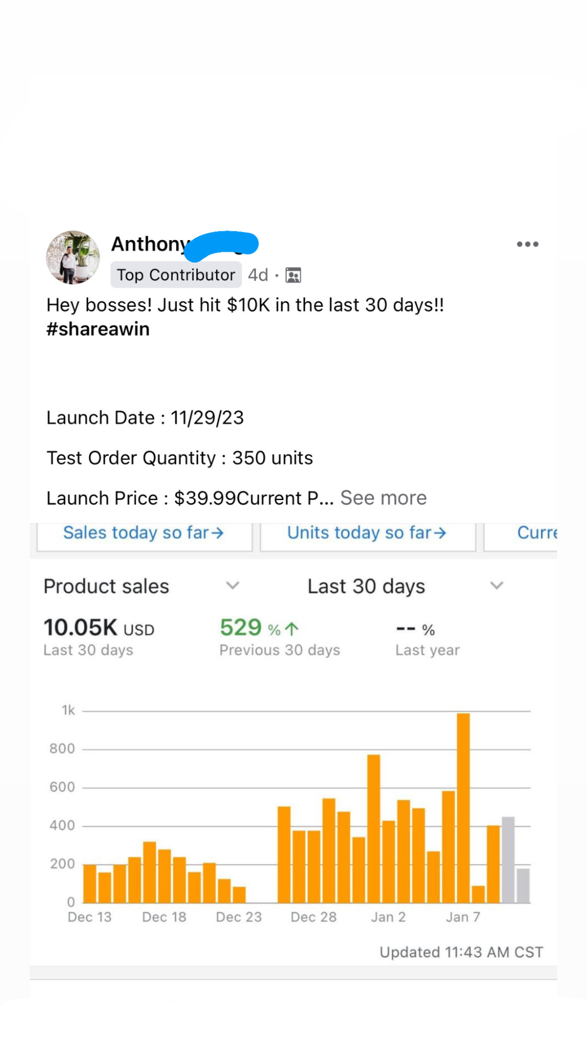Click "See more" to expand the post
Image resolution: width=587 pixels, height=1044 pixels.
tap(383, 498)
